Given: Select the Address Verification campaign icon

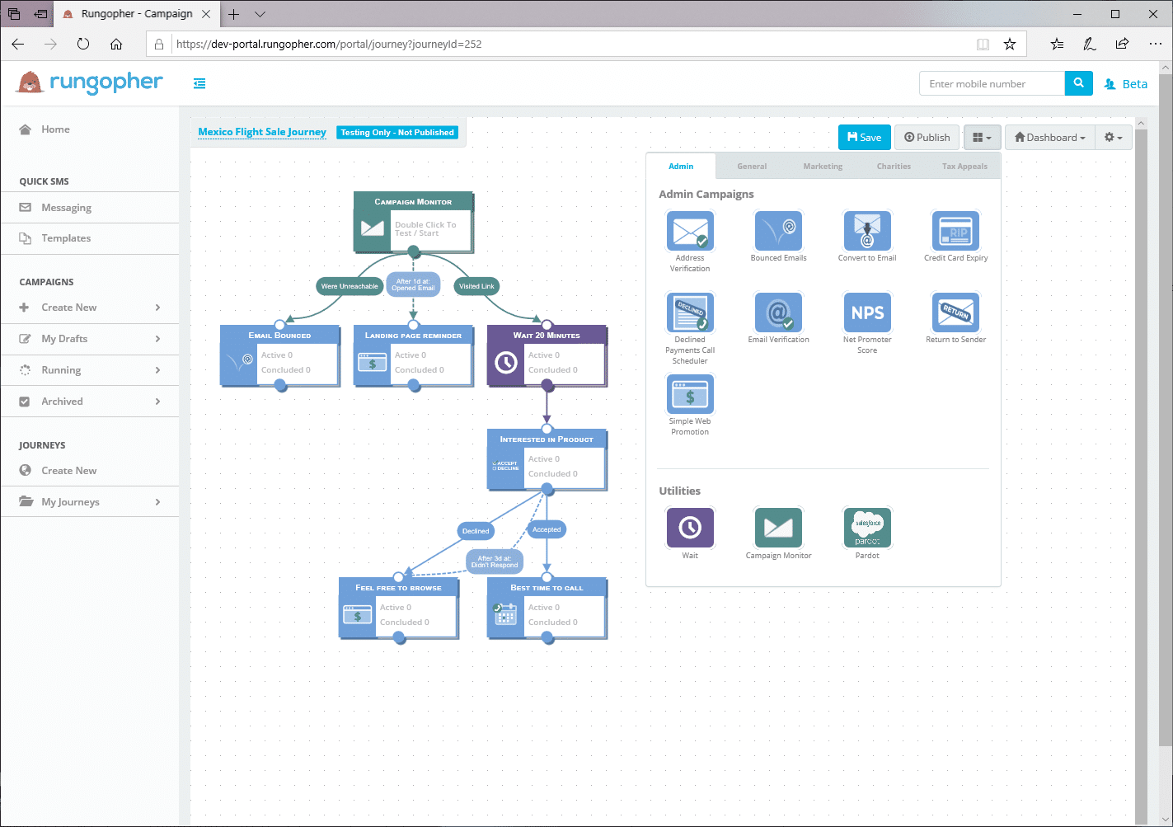Looking at the screenshot, I should (690, 231).
